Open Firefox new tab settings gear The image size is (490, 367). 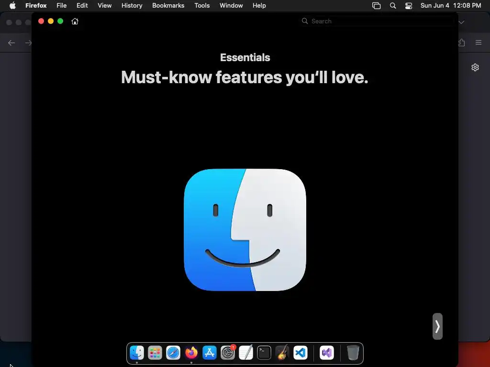(475, 67)
